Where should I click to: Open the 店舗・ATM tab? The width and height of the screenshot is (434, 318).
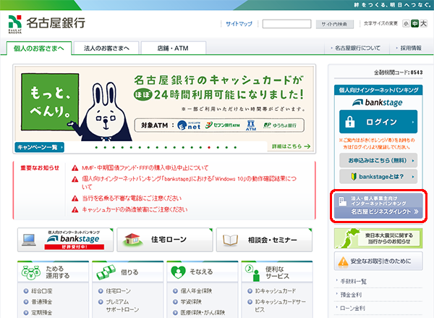pyautogui.click(x=174, y=49)
